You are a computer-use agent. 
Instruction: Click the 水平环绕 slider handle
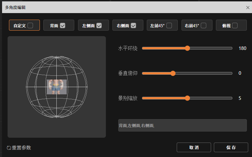[187, 48]
